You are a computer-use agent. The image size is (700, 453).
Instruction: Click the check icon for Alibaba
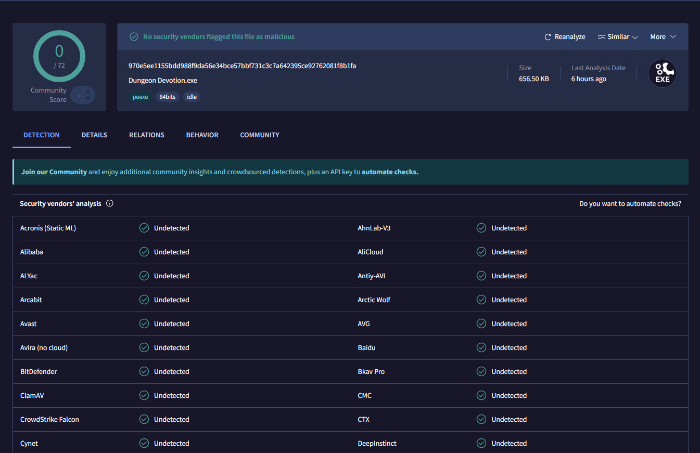click(x=144, y=252)
